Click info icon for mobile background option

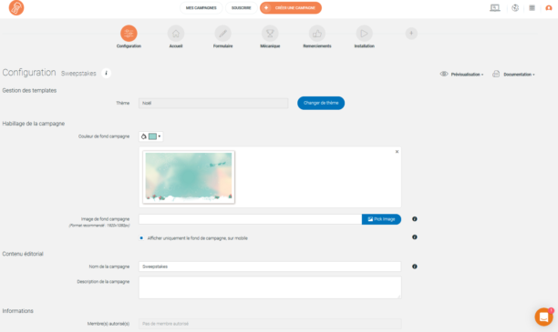[415, 236]
